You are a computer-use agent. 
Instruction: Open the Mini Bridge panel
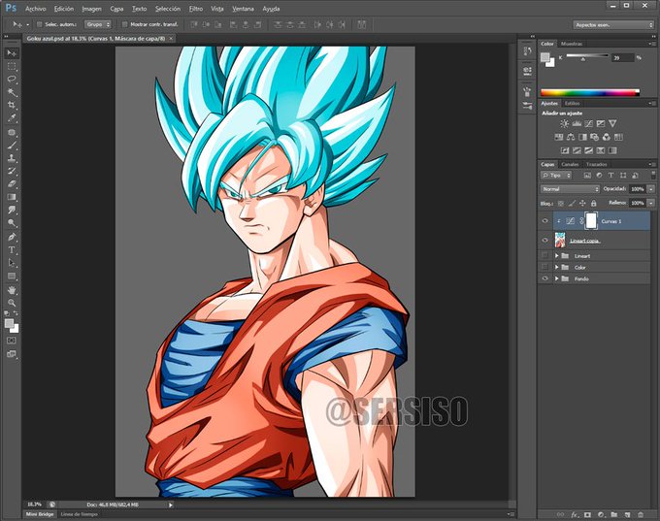40,514
